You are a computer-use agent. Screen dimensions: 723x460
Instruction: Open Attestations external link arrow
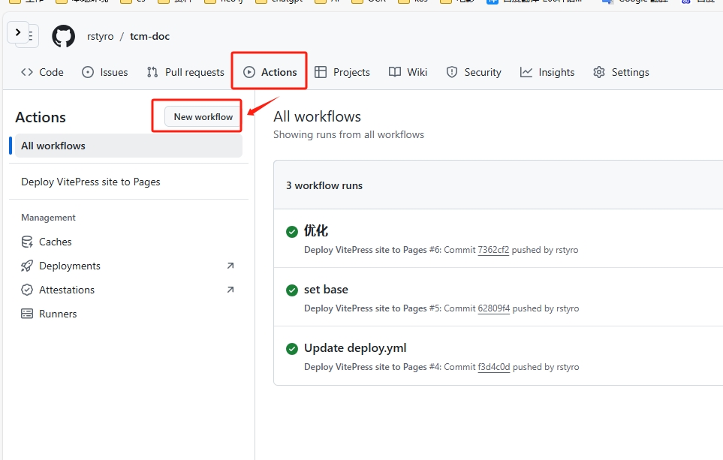(230, 290)
